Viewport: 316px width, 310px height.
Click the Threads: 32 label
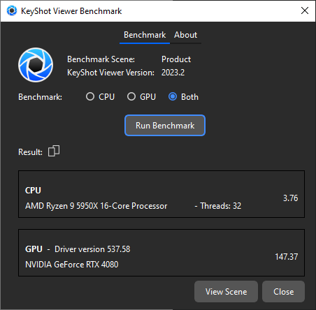[220, 206]
